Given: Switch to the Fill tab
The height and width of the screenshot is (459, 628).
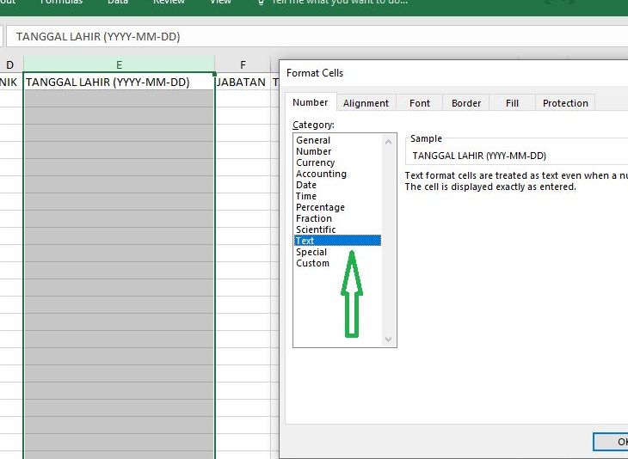Looking at the screenshot, I should tap(512, 103).
